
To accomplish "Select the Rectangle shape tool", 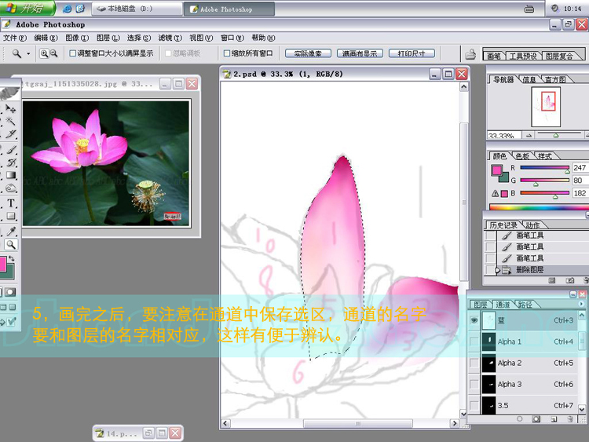I will pyautogui.click(x=11, y=216).
